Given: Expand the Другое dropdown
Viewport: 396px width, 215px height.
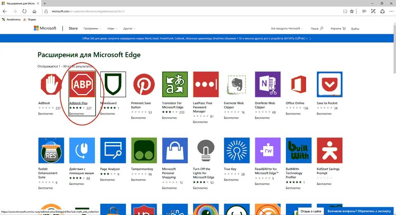Looking at the screenshot, I should [129, 28].
